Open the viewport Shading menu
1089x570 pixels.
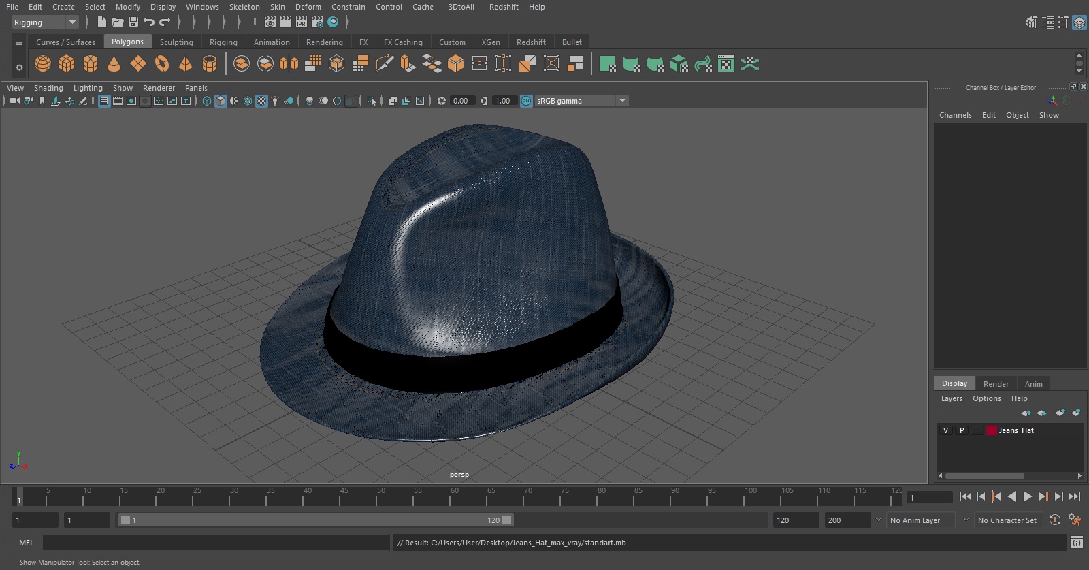click(48, 88)
